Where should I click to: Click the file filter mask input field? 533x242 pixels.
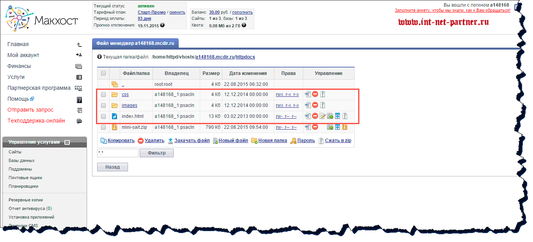pos(117,153)
